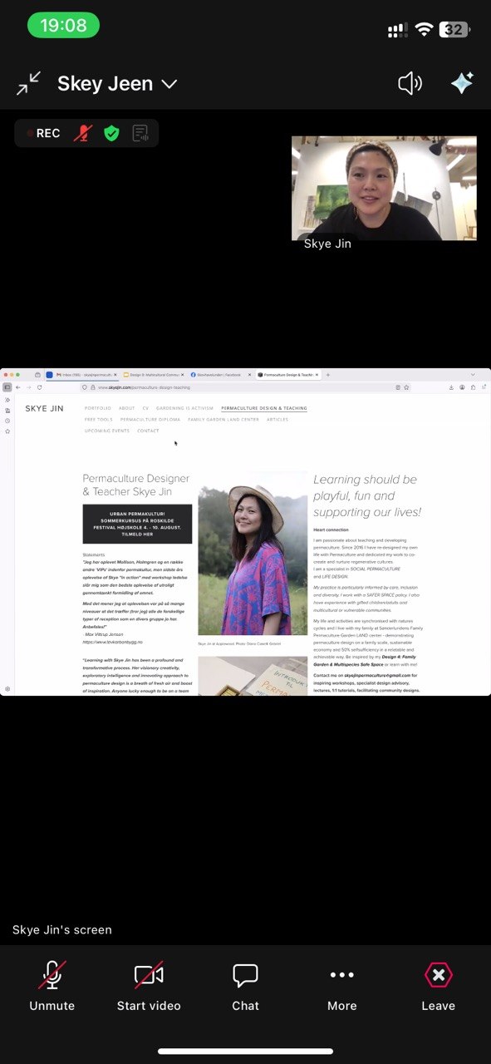Screen dimensions: 491x1064
Task: Open FAMILY GARDEN LAND CENTRE nav item
Action: point(223,420)
